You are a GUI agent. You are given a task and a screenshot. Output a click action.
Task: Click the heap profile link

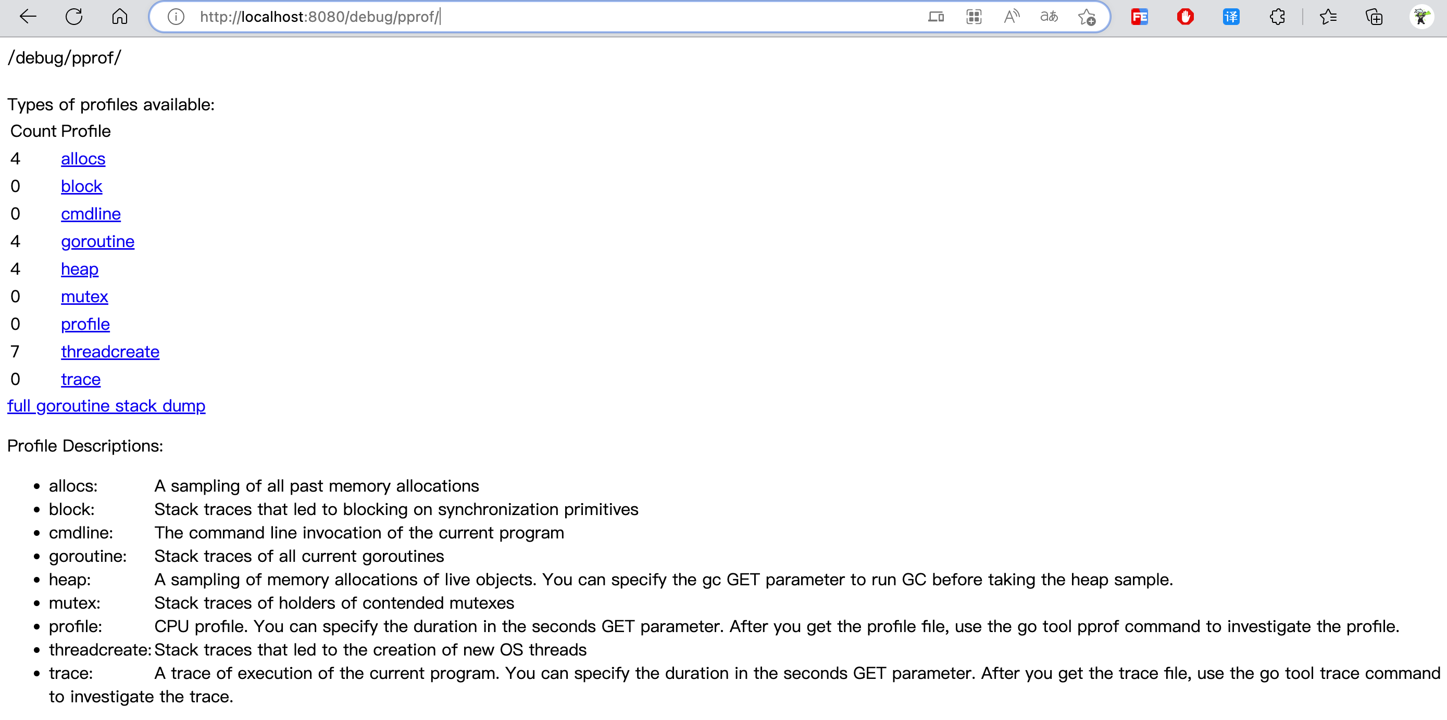pos(79,268)
